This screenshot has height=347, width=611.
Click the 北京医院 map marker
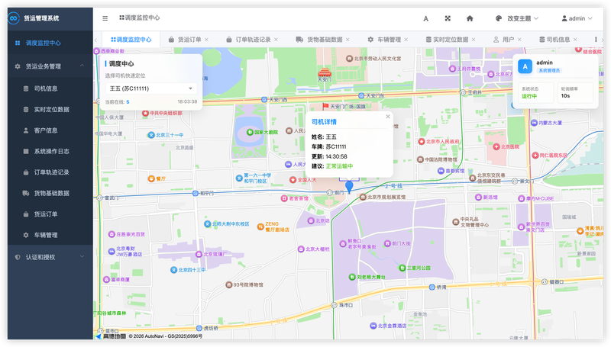pyautogui.click(x=496, y=146)
